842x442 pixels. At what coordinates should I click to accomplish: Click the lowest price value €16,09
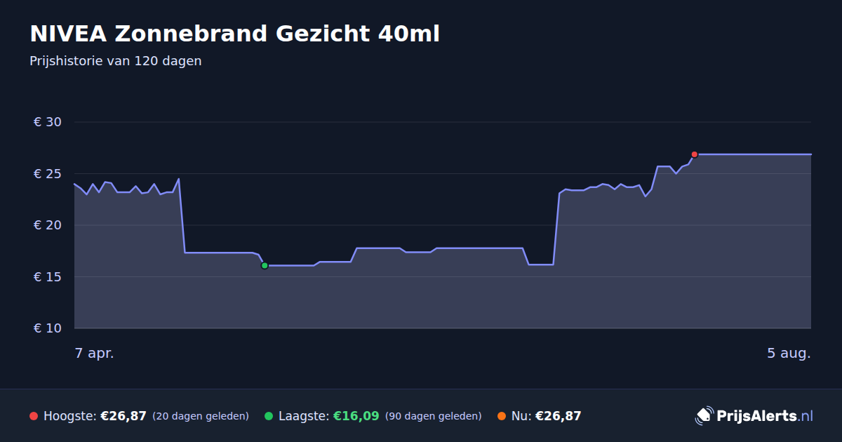[356, 416]
